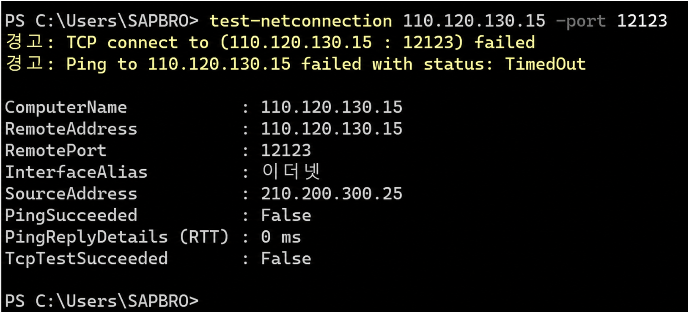Click the InterfaceAlias value 이더넷
Screen dimensions: 688x312
pyautogui.click(x=291, y=172)
